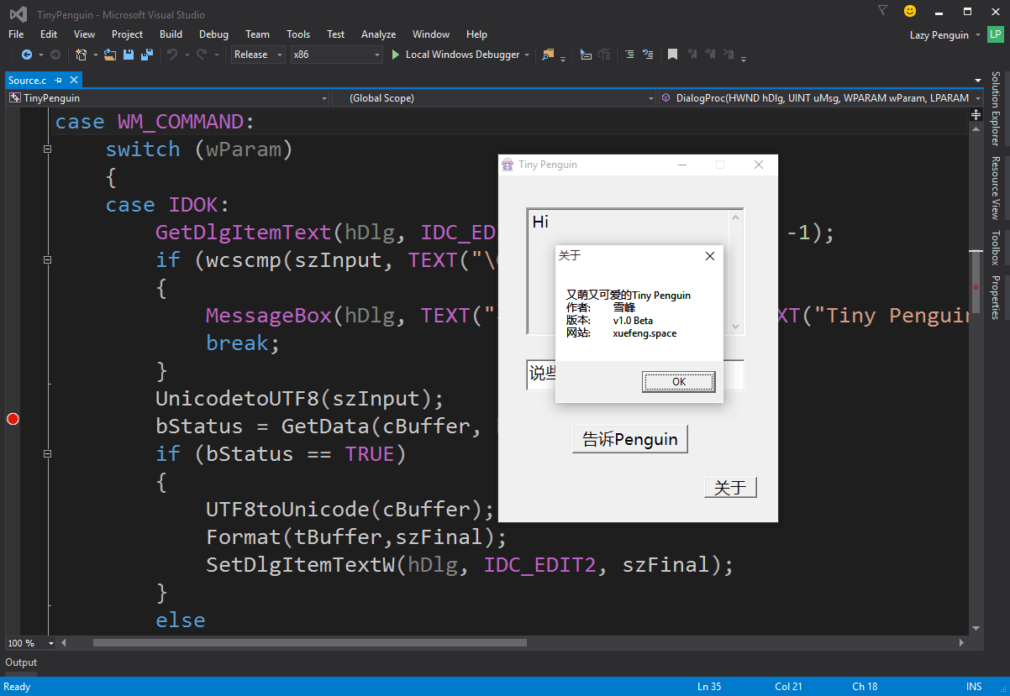The image size is (1010, 696).
Task: Open the File menu
Action: (x=16, y=34)
